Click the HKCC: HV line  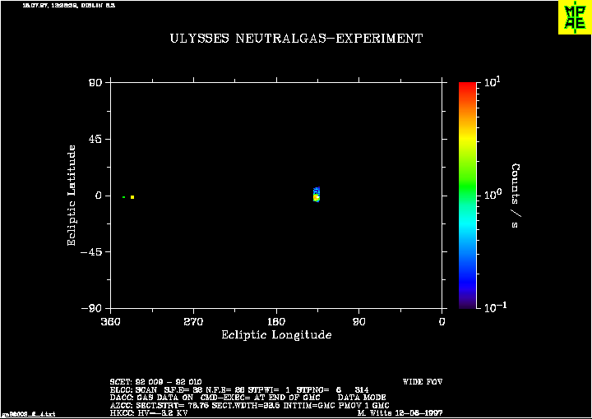click(x=148, y=412)
